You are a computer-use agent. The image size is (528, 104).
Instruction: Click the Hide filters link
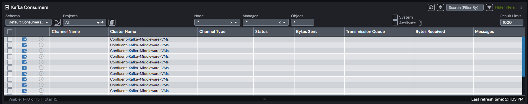(x=505, y=7)
